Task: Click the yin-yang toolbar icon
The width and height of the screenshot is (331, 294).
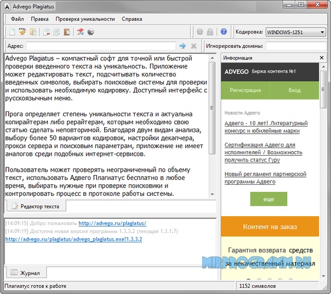Action: pyautogui.click(x=90, y=32)
